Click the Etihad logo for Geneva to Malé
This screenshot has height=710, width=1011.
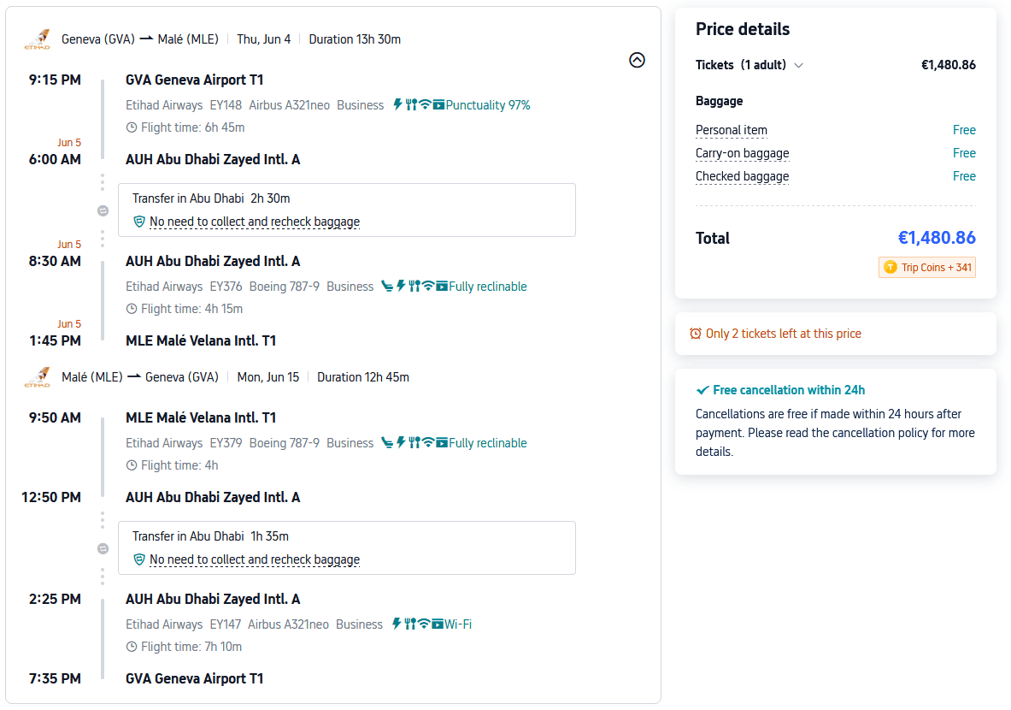tap(37, 39)
